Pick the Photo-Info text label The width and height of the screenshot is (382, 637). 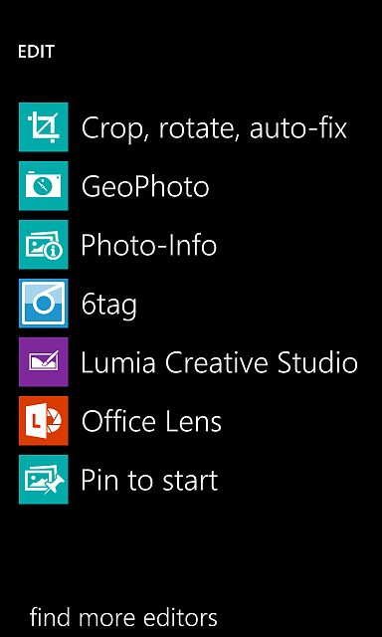[x=148, y=245]
